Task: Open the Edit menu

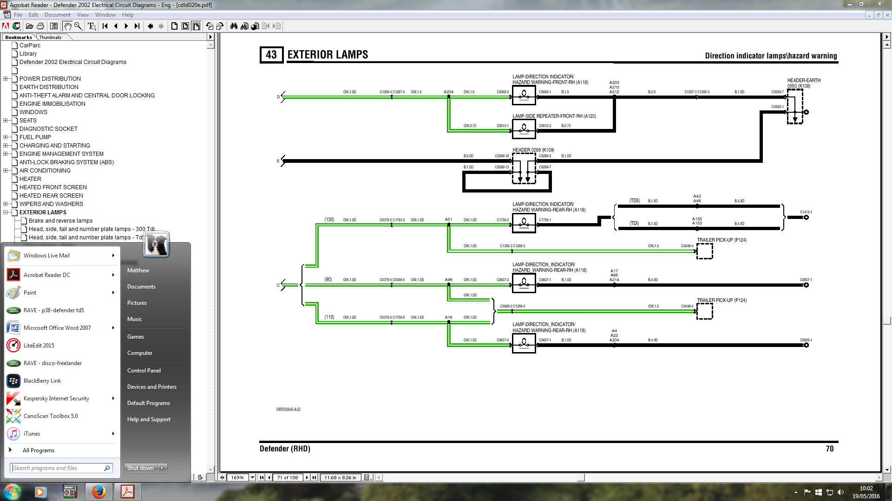Action: pos(33,15)
